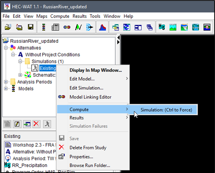
Task: Open the Program Order stacked-bars toolbar icon
Action: click(44, 27)
